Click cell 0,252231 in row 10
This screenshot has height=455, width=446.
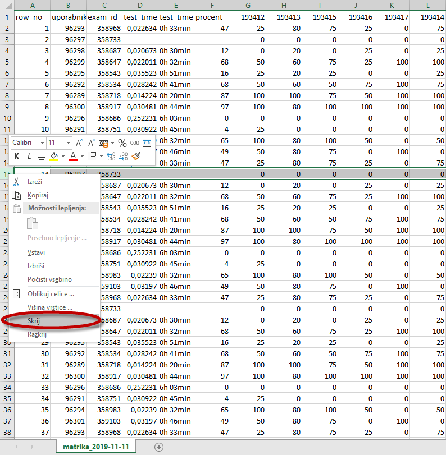pos(140,118)
